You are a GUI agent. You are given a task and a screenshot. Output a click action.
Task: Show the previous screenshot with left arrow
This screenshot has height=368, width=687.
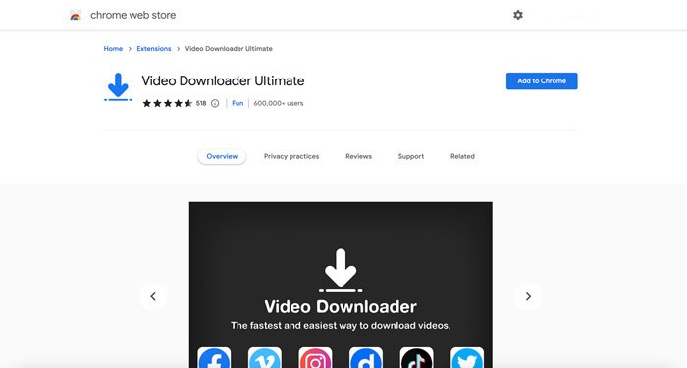click(153, 296)
